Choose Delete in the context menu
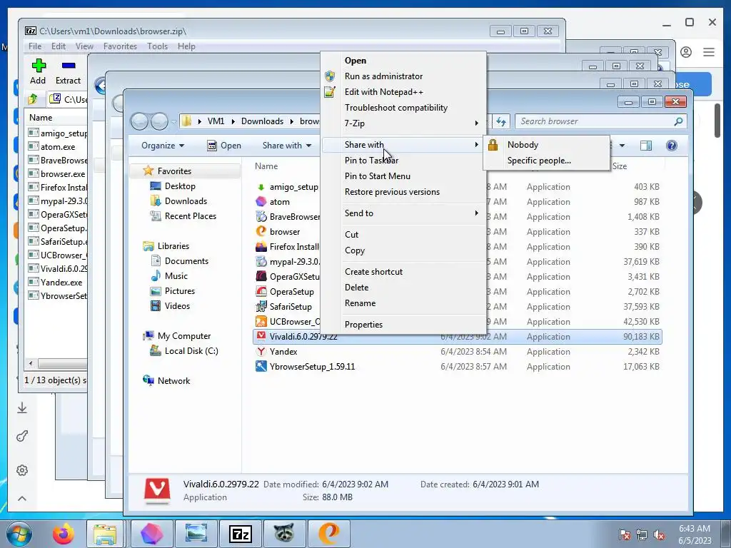The height and width of the screenshot is (548, 731). 357,288
